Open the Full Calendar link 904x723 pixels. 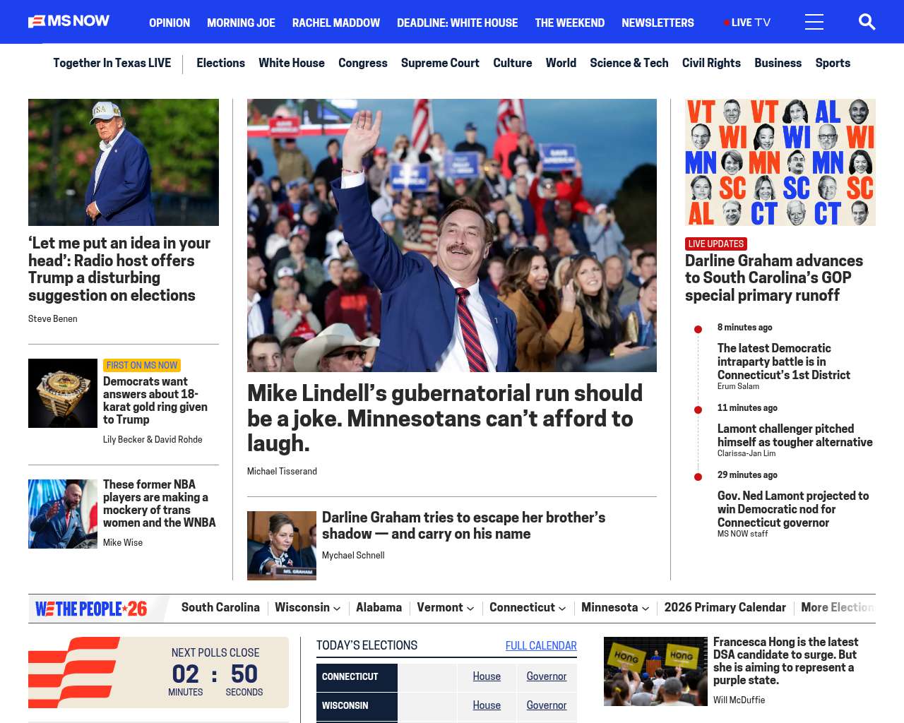coord(541,646)
